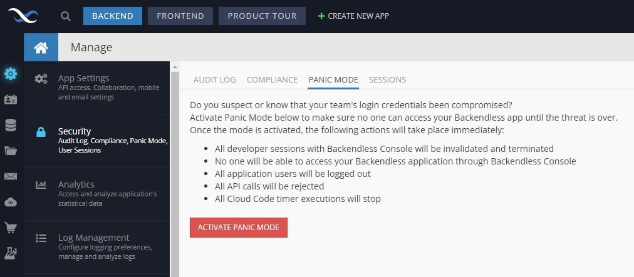Select the gear Manage icon in sidebar

tap(11, 74)
